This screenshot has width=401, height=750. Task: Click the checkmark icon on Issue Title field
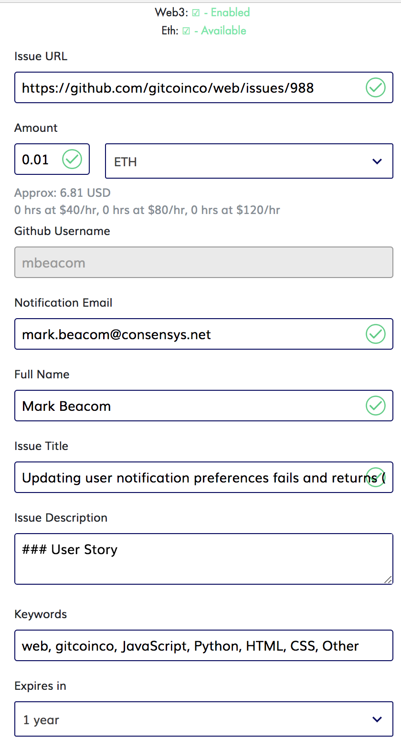click(x=376, y=477)
